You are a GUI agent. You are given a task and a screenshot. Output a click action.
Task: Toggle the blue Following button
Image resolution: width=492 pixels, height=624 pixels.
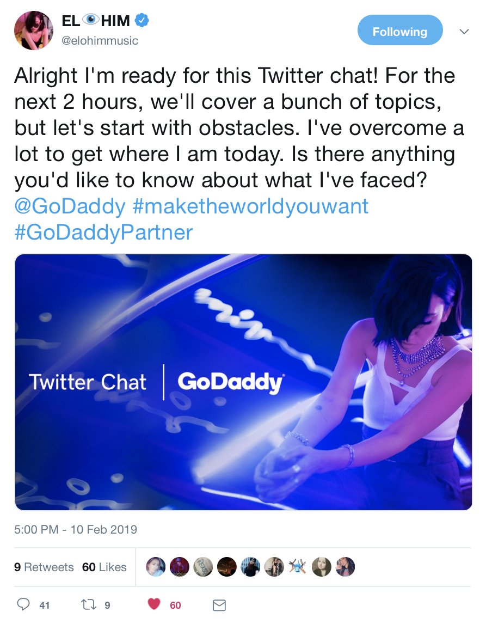(399, 32)
